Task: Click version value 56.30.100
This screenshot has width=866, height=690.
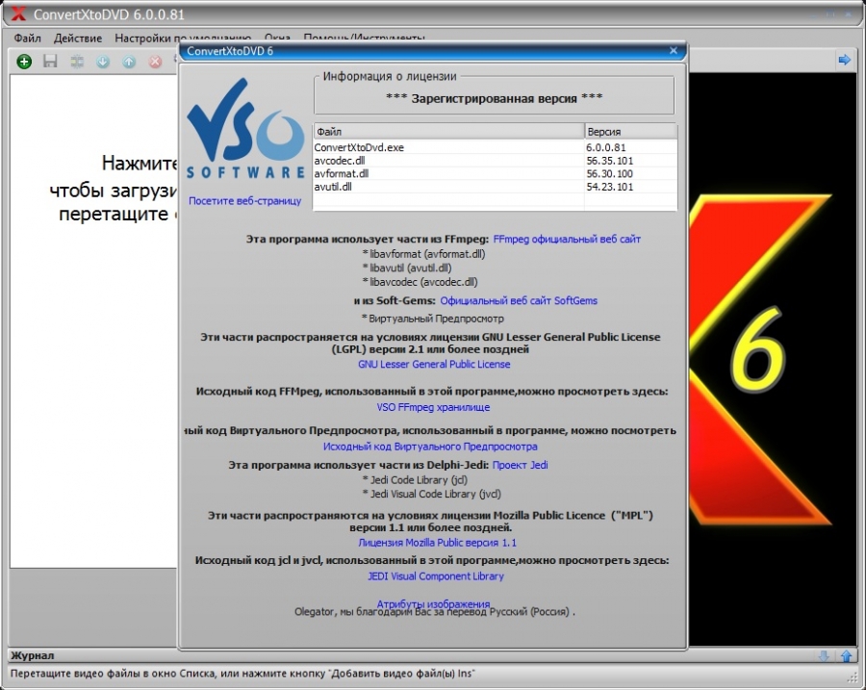Action: 610,173
